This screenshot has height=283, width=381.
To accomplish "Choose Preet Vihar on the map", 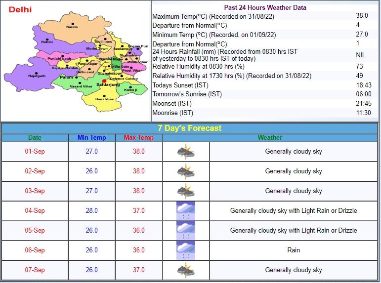I will pos(132,70).
